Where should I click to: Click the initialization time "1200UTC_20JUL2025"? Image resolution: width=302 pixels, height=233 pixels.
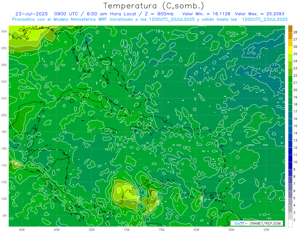(x=172, y=19)
